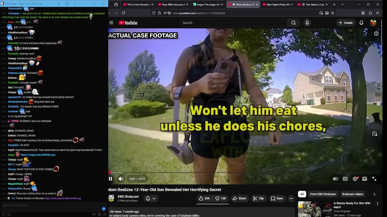The width and height of the screenshot is (387, 217).
Task: Go to the YouTube home logo
Action: (x=128, y=23)
